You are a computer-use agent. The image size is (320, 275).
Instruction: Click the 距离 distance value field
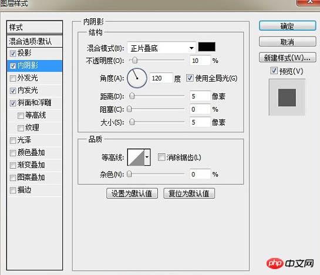(x=200, y=96)
